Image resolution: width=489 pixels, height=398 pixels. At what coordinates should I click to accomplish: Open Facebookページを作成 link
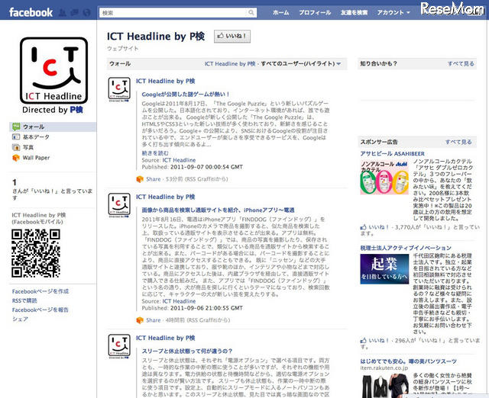coord(40,291)
